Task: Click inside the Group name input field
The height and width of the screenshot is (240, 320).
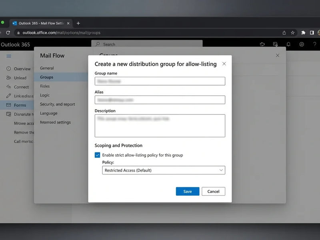Action: tap(160, 81)
